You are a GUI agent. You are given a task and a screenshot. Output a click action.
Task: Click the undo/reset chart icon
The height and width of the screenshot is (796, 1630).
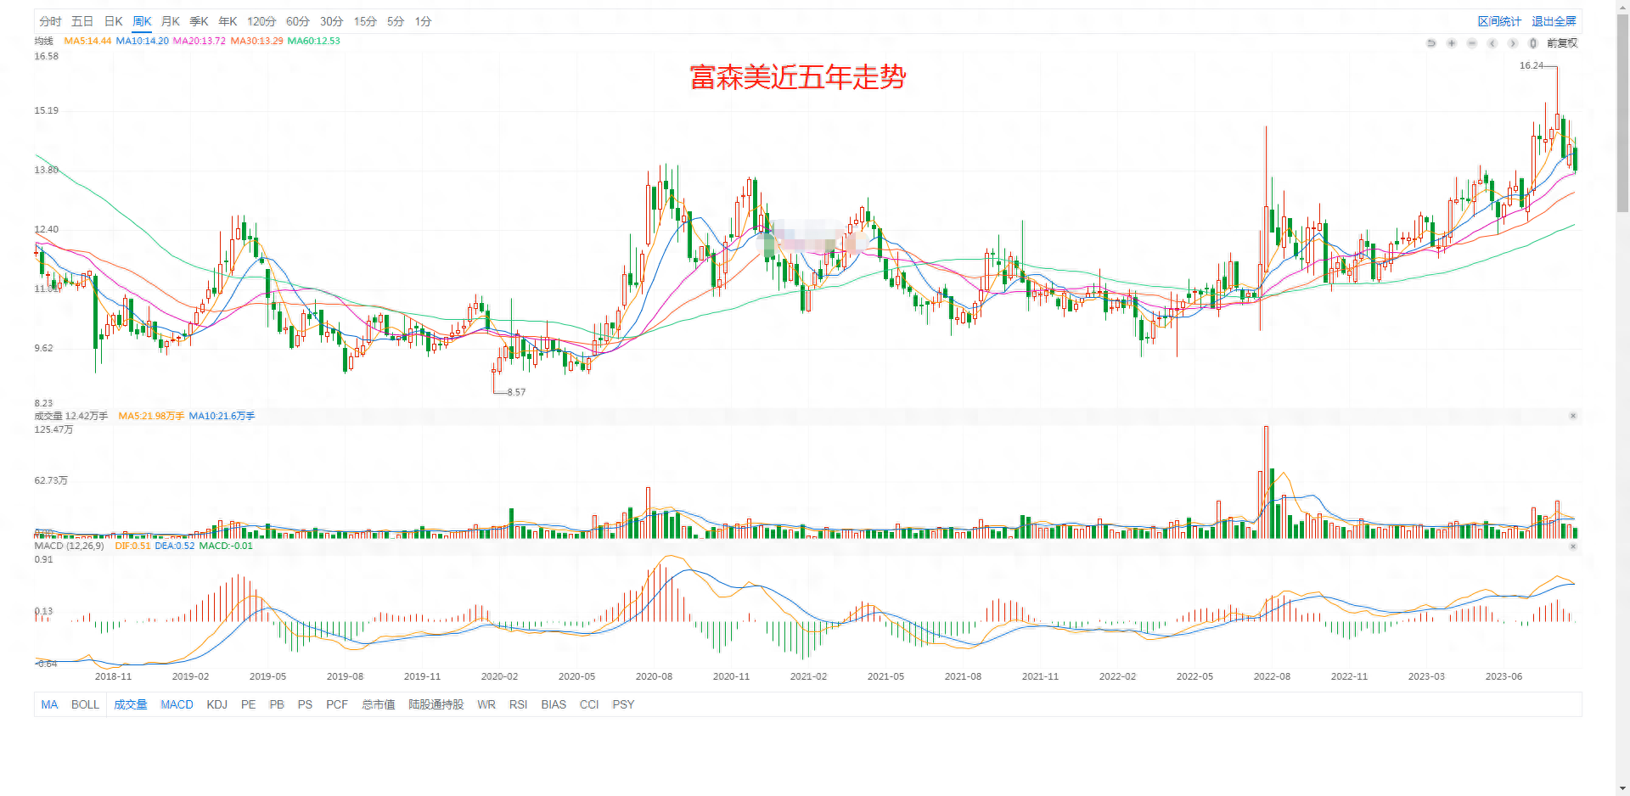(x=1431, y=43)
